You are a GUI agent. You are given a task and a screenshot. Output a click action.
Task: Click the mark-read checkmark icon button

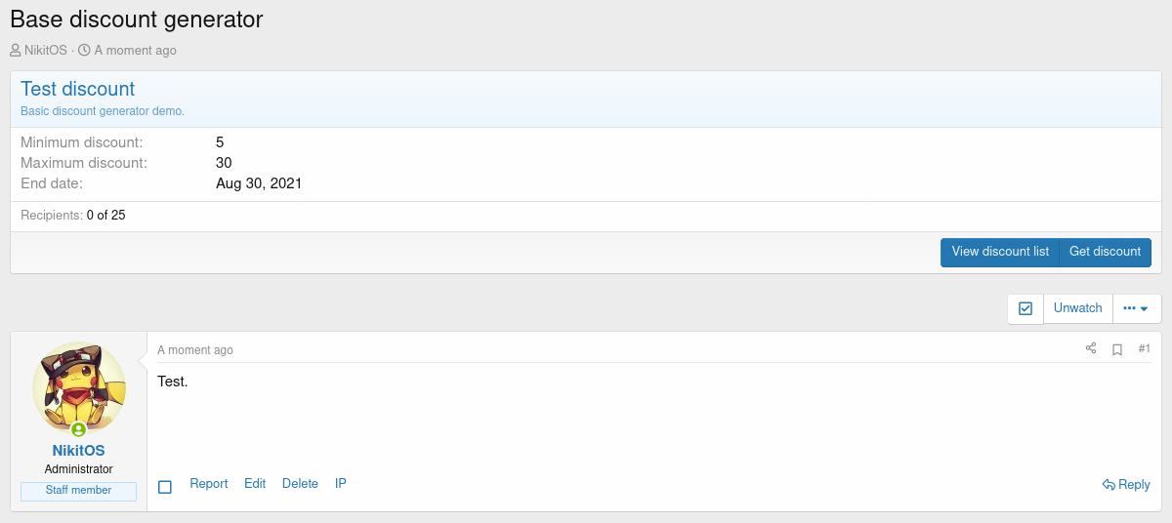[x=1025, y=308]
